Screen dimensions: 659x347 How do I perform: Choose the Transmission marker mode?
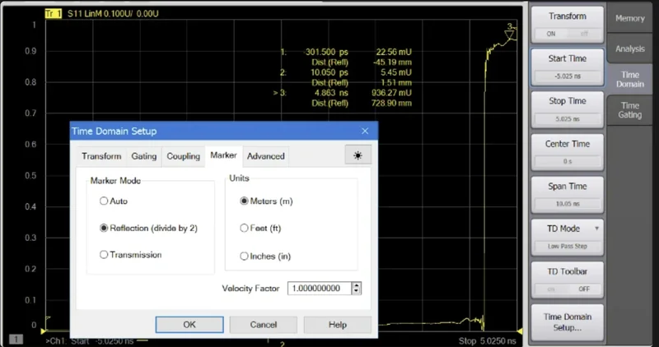104,255
